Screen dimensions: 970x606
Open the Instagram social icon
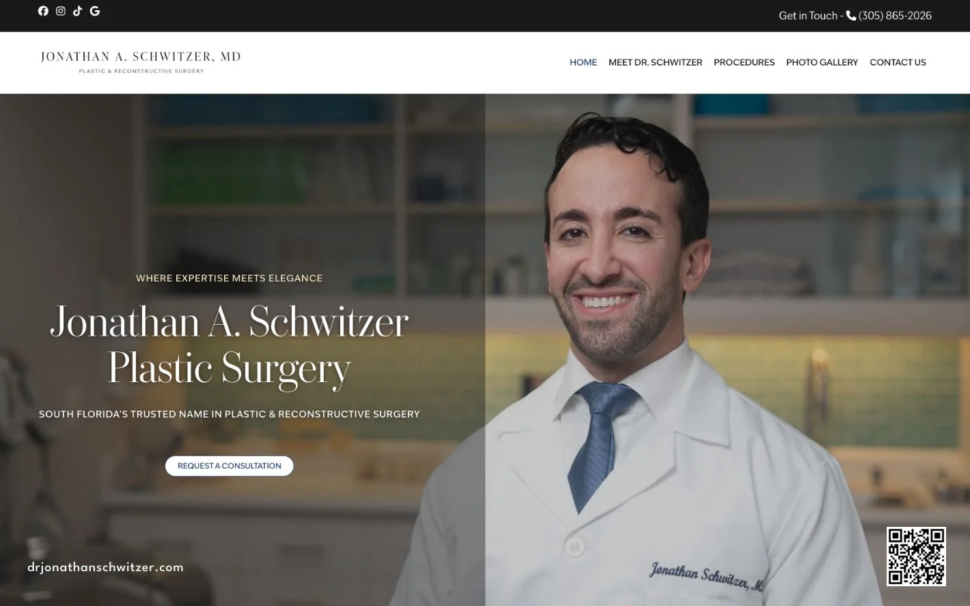pos(61,11)
